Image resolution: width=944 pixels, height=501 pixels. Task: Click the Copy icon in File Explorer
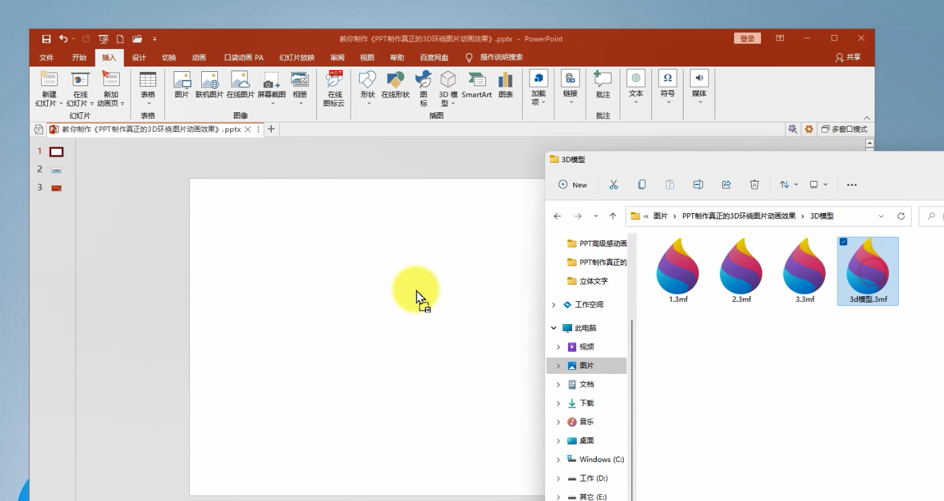[642, 185]
